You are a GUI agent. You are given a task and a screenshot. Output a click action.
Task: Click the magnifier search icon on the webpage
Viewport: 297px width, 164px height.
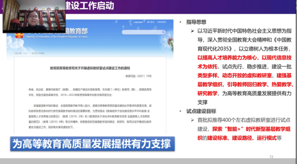click(x=163, y=32)
